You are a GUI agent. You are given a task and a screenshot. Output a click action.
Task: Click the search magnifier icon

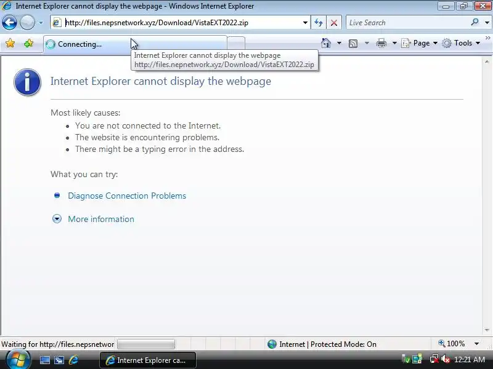tap(475, 22)
